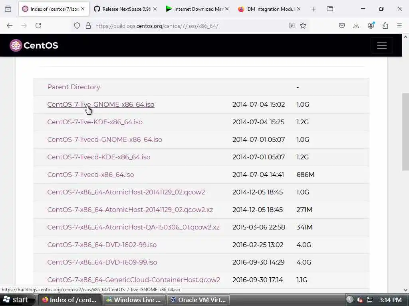Switch to Oracle VM VirtualBox taskbar button
The height and width of the screenshot is (306, 409).
tap(198, 300)
